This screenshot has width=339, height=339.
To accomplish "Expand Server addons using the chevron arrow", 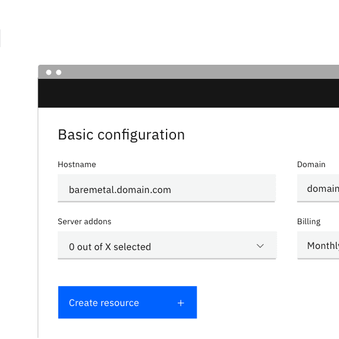I will pyautogui.click(x=260, y=246).
